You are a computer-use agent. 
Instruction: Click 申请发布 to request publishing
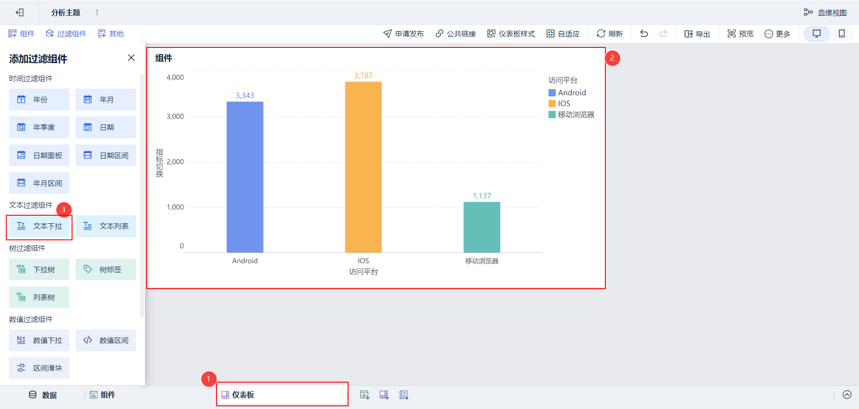tap(404, 34)
